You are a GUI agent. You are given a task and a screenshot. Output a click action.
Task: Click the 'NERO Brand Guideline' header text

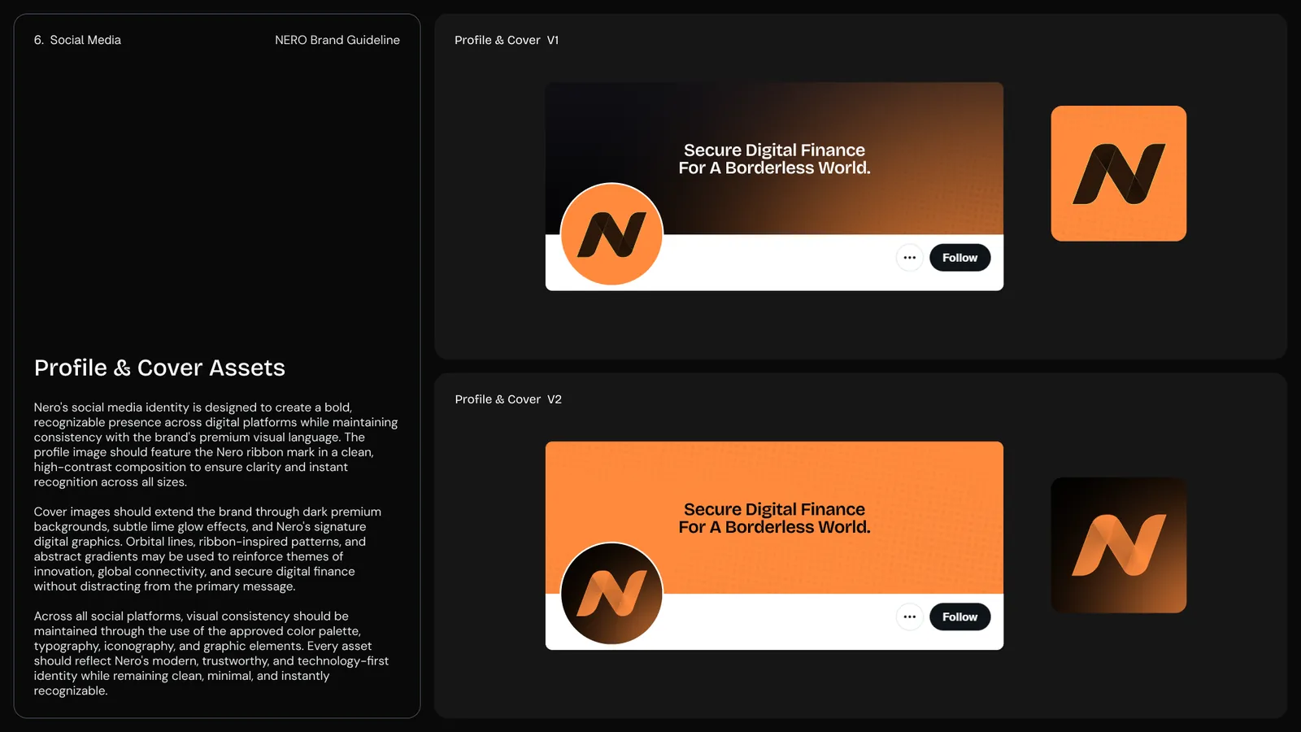(x=337, y=40)
